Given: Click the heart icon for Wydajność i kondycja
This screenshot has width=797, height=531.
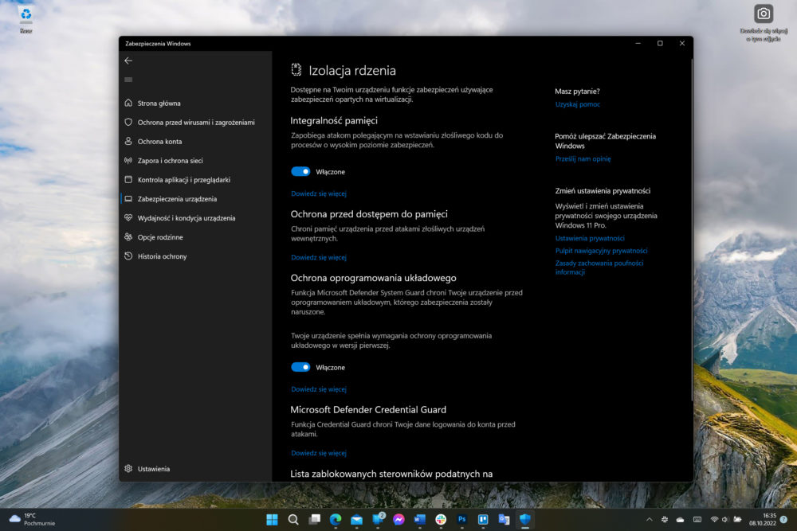Looking at the screenshot, I should (128, 218).
